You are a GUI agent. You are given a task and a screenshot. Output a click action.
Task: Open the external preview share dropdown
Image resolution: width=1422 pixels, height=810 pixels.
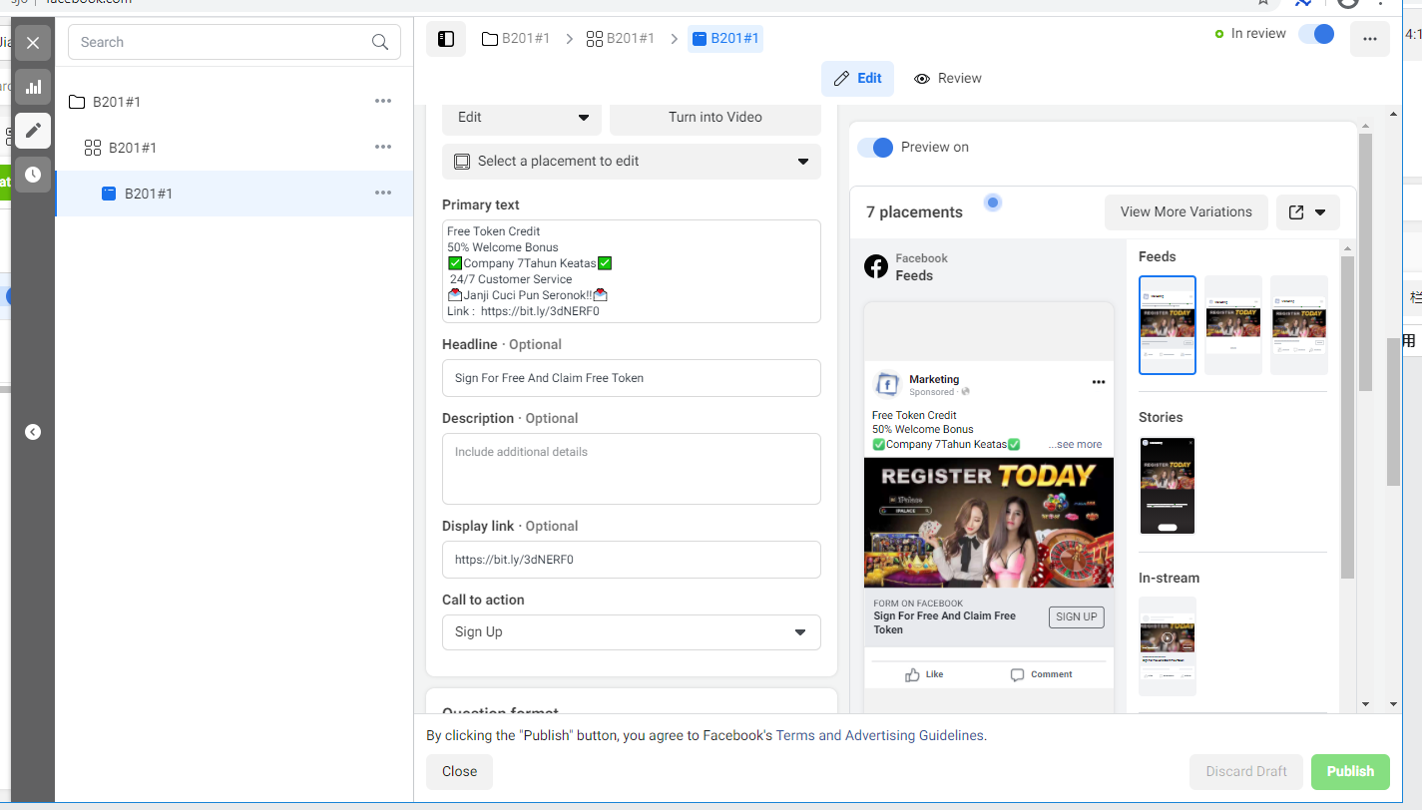tap(1308, 212)
